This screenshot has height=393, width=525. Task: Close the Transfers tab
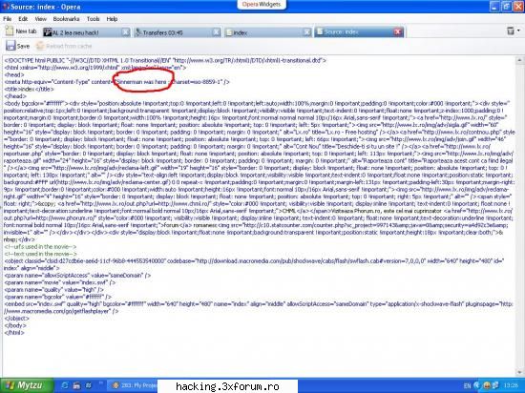tap(217, 32)
